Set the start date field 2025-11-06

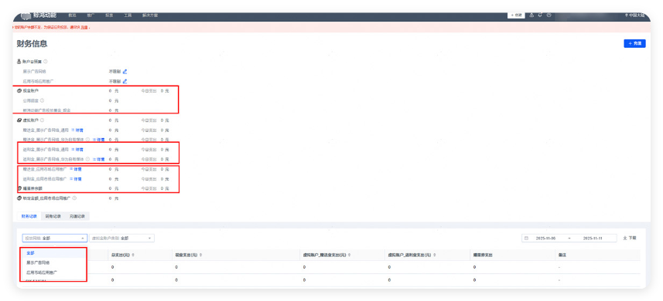pyautogui.click(x=545, y=238)
